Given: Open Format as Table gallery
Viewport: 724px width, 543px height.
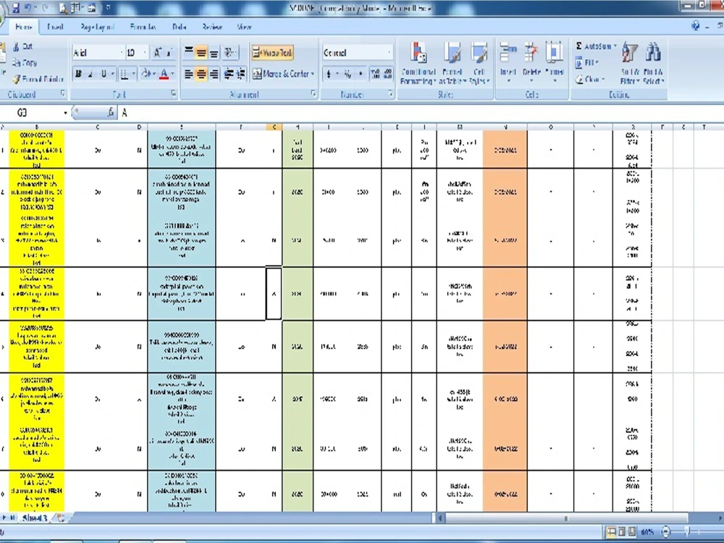Looking at the screenshot, I should point(452,63).
